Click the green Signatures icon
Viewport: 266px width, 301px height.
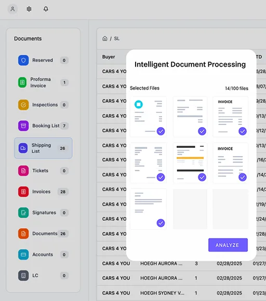tap(23, 212)
